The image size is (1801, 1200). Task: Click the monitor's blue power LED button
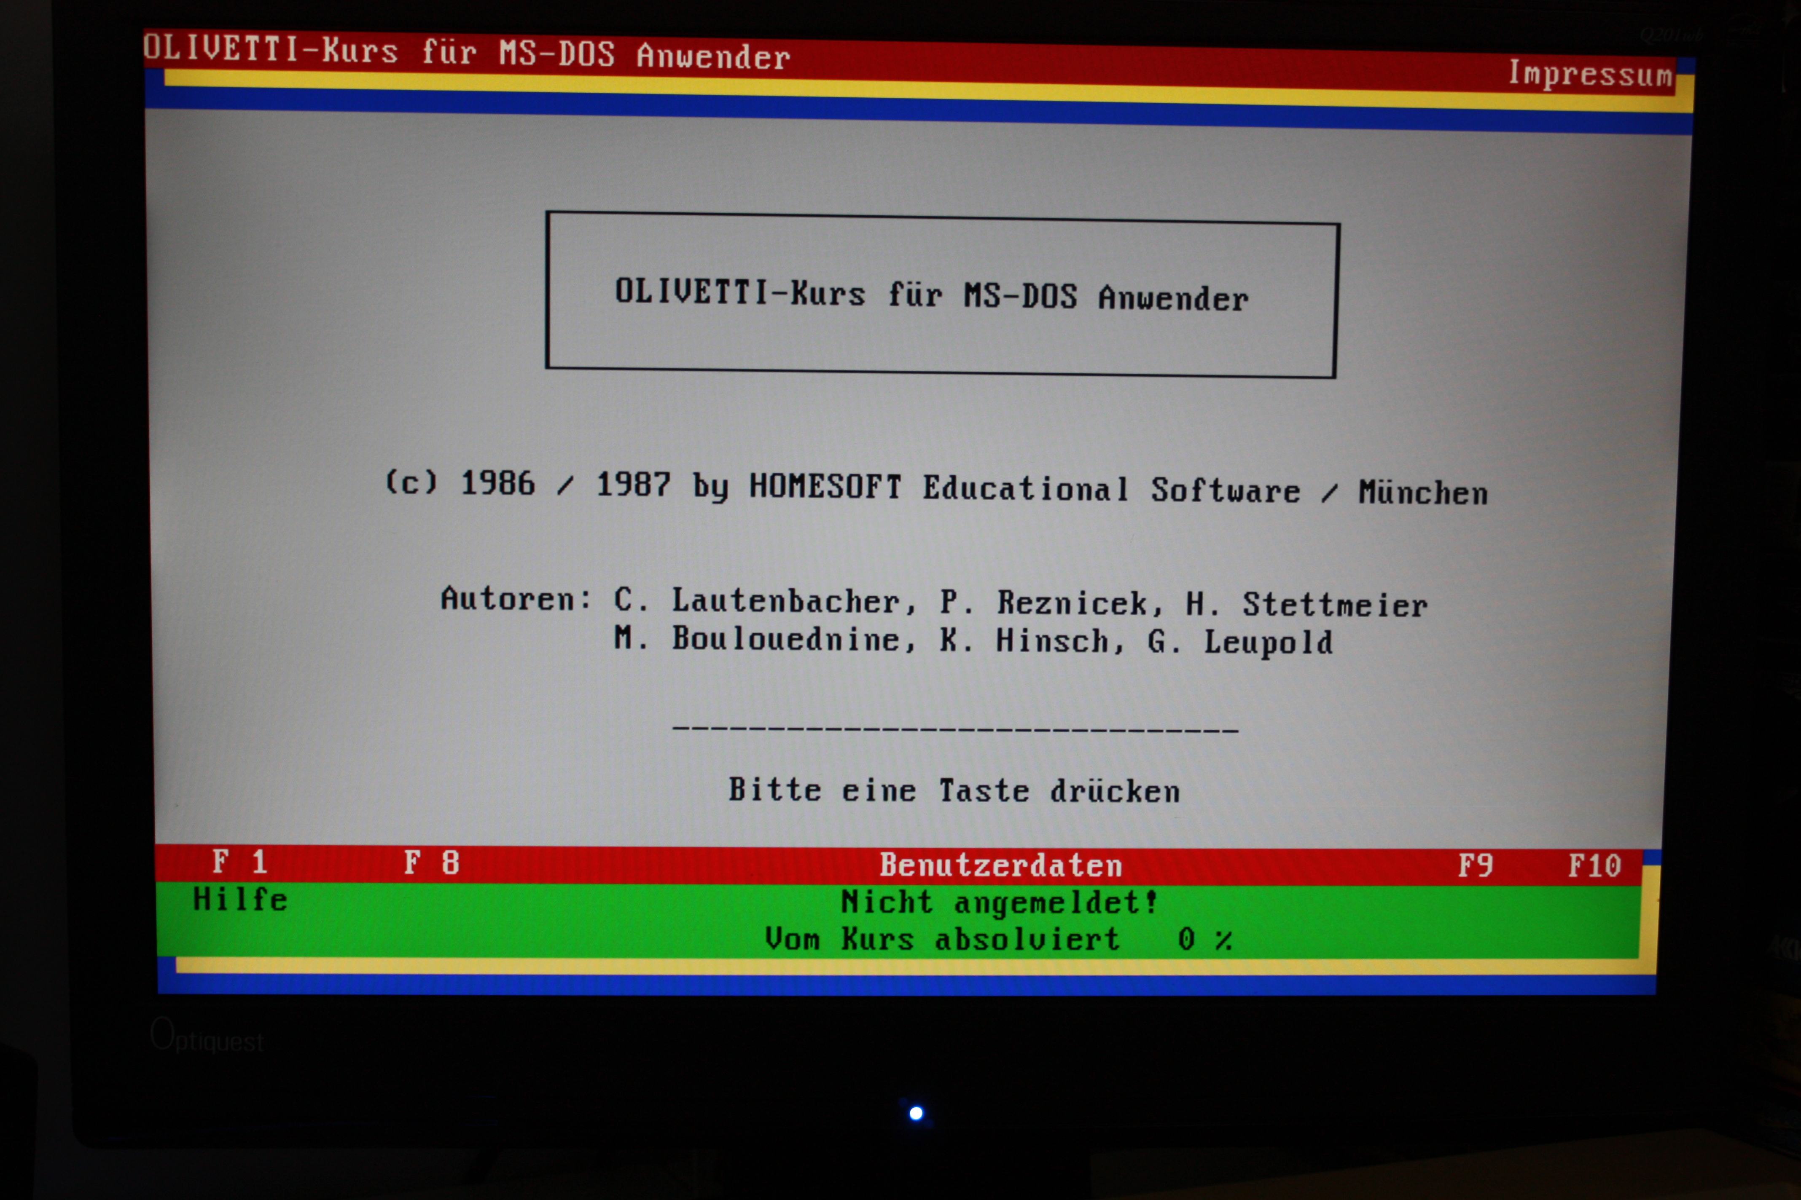[916, 1113]
